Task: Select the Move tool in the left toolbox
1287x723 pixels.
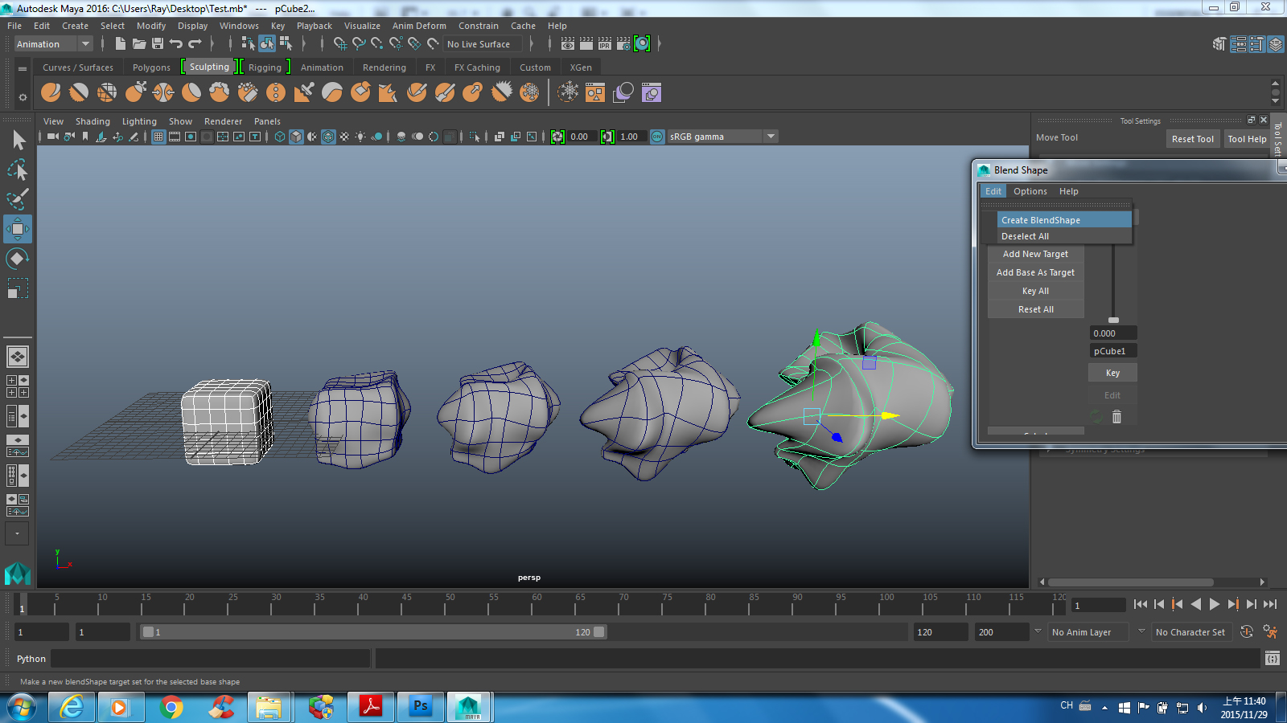Action: click(18, 229)
